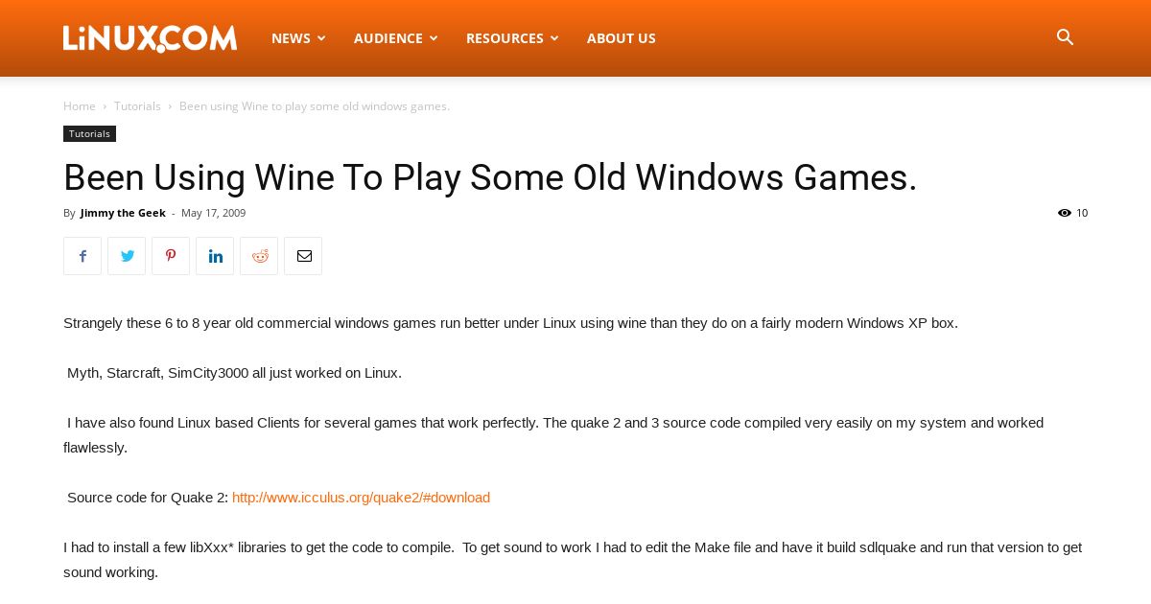Click the date May 17, 2009
This screenshot has height=604, width=1151.
pyautogui.click(x=213, y=213)
